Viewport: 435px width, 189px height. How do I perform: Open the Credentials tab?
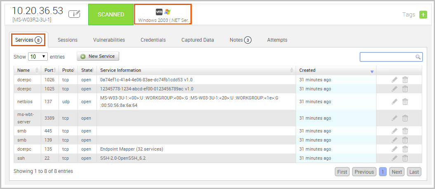point(153,40)
